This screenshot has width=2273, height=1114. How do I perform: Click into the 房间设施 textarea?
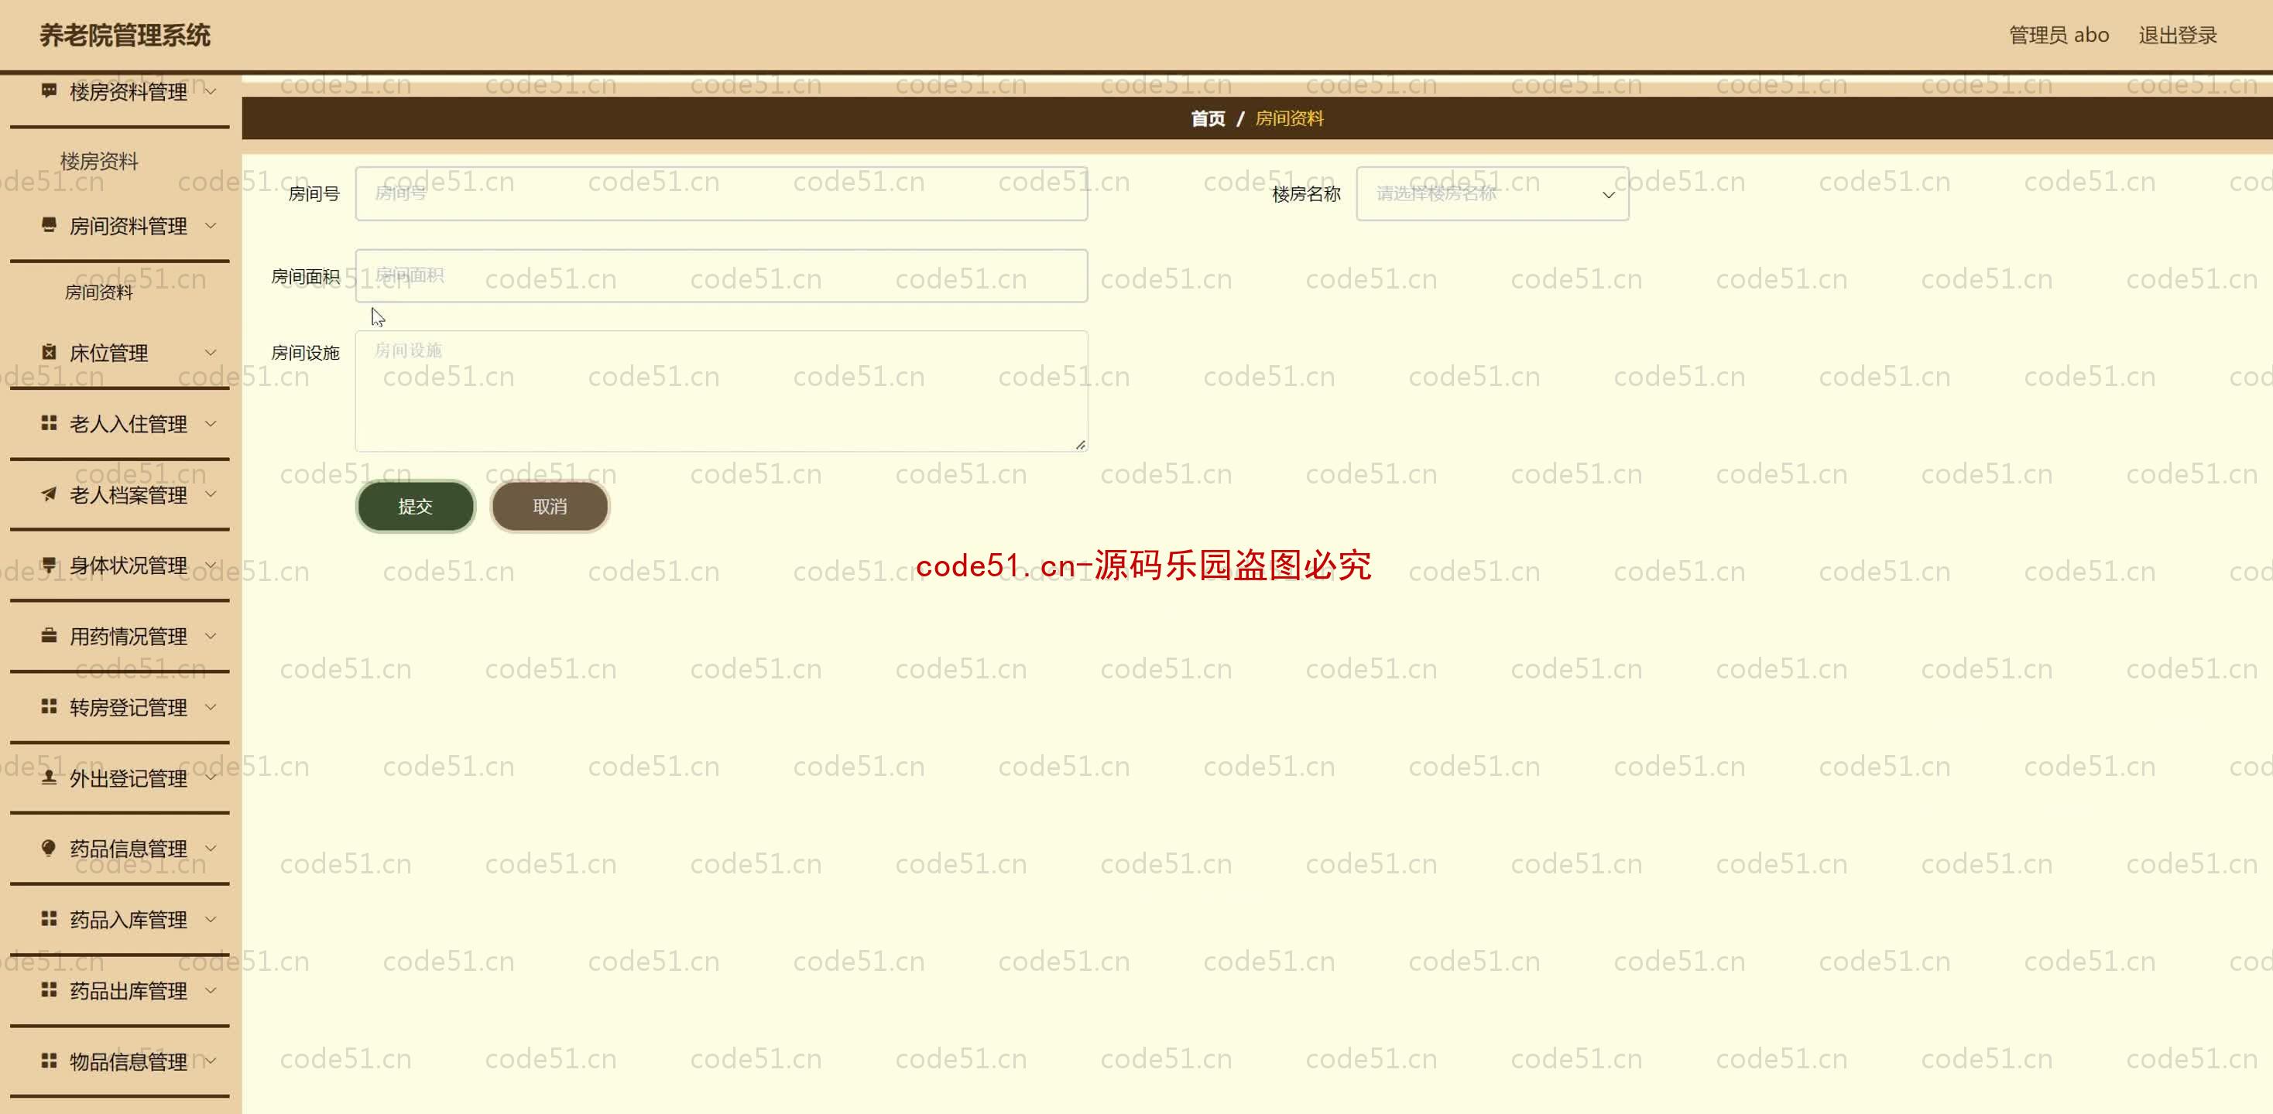pos(721,391)
